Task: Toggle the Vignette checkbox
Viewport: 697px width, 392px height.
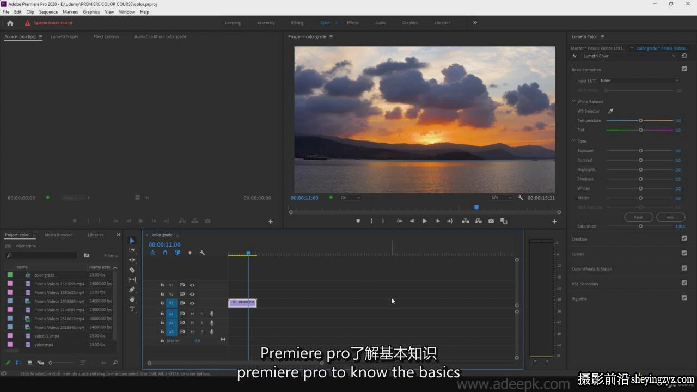Action: point(684,298)
